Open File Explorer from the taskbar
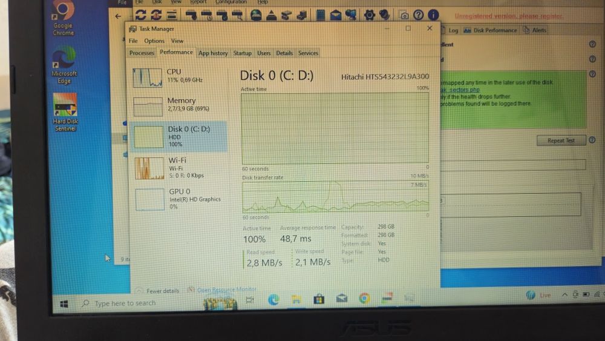The width and height of the screenshot is (605, 341). (296, 299)
